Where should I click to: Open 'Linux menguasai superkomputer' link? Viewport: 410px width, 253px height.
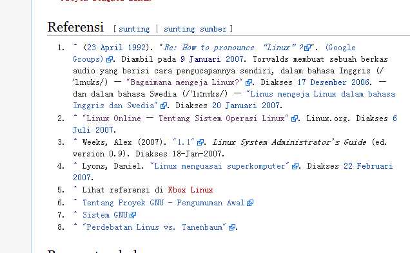(220, 166)
